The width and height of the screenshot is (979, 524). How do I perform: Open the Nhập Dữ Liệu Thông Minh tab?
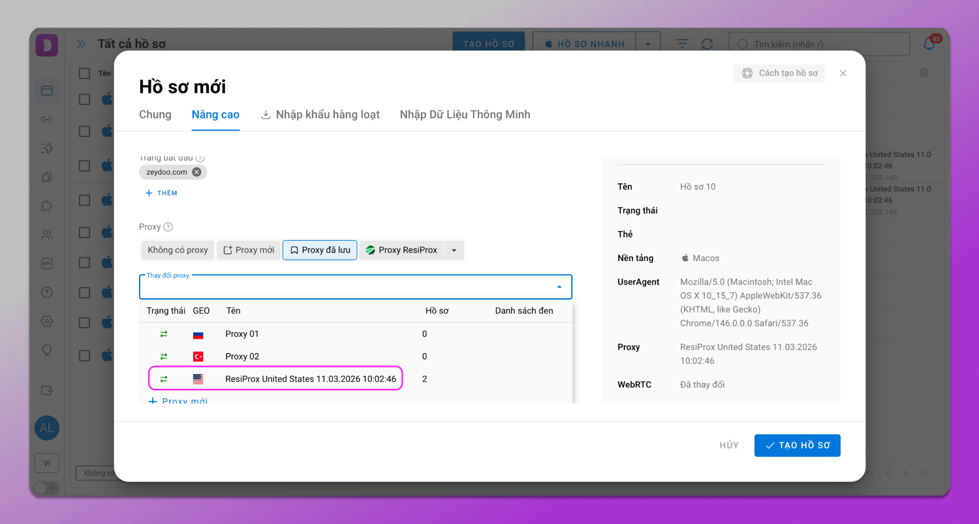[465, 115]
